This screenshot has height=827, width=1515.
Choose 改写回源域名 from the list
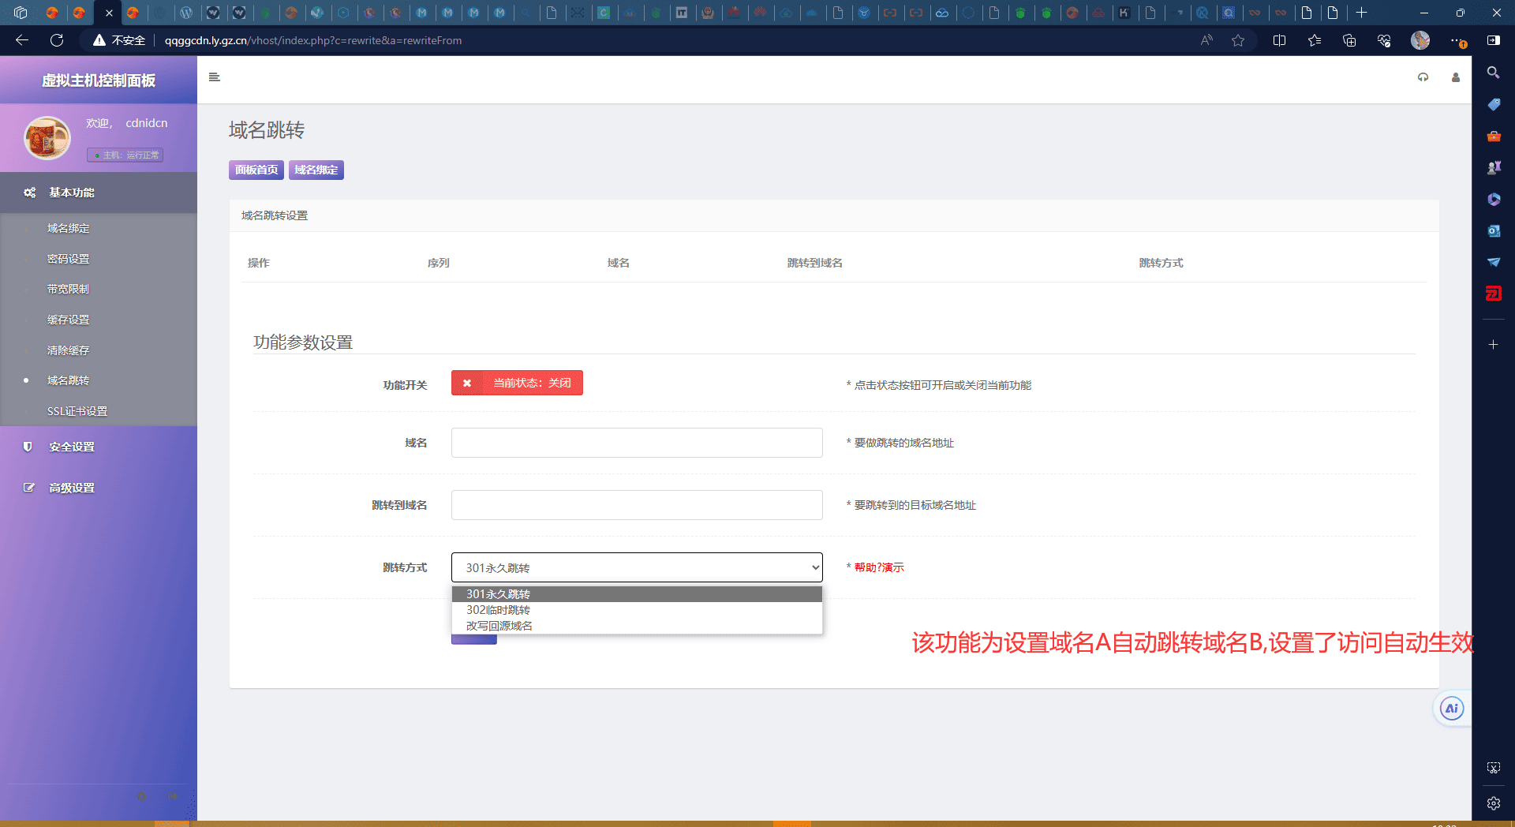(499, 626)
